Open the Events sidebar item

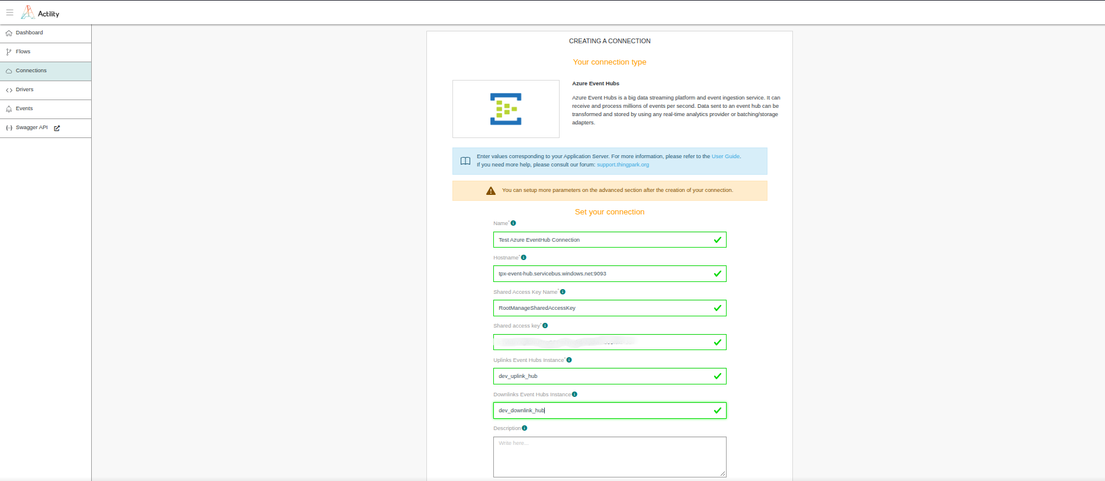click(x=46, y=109)
